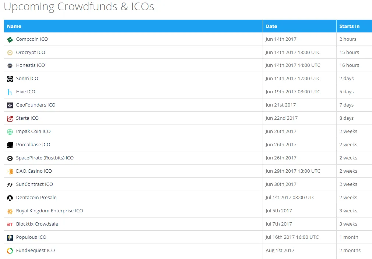Open the SpacePirate (Rustbits) ICO link

[45, 158]
